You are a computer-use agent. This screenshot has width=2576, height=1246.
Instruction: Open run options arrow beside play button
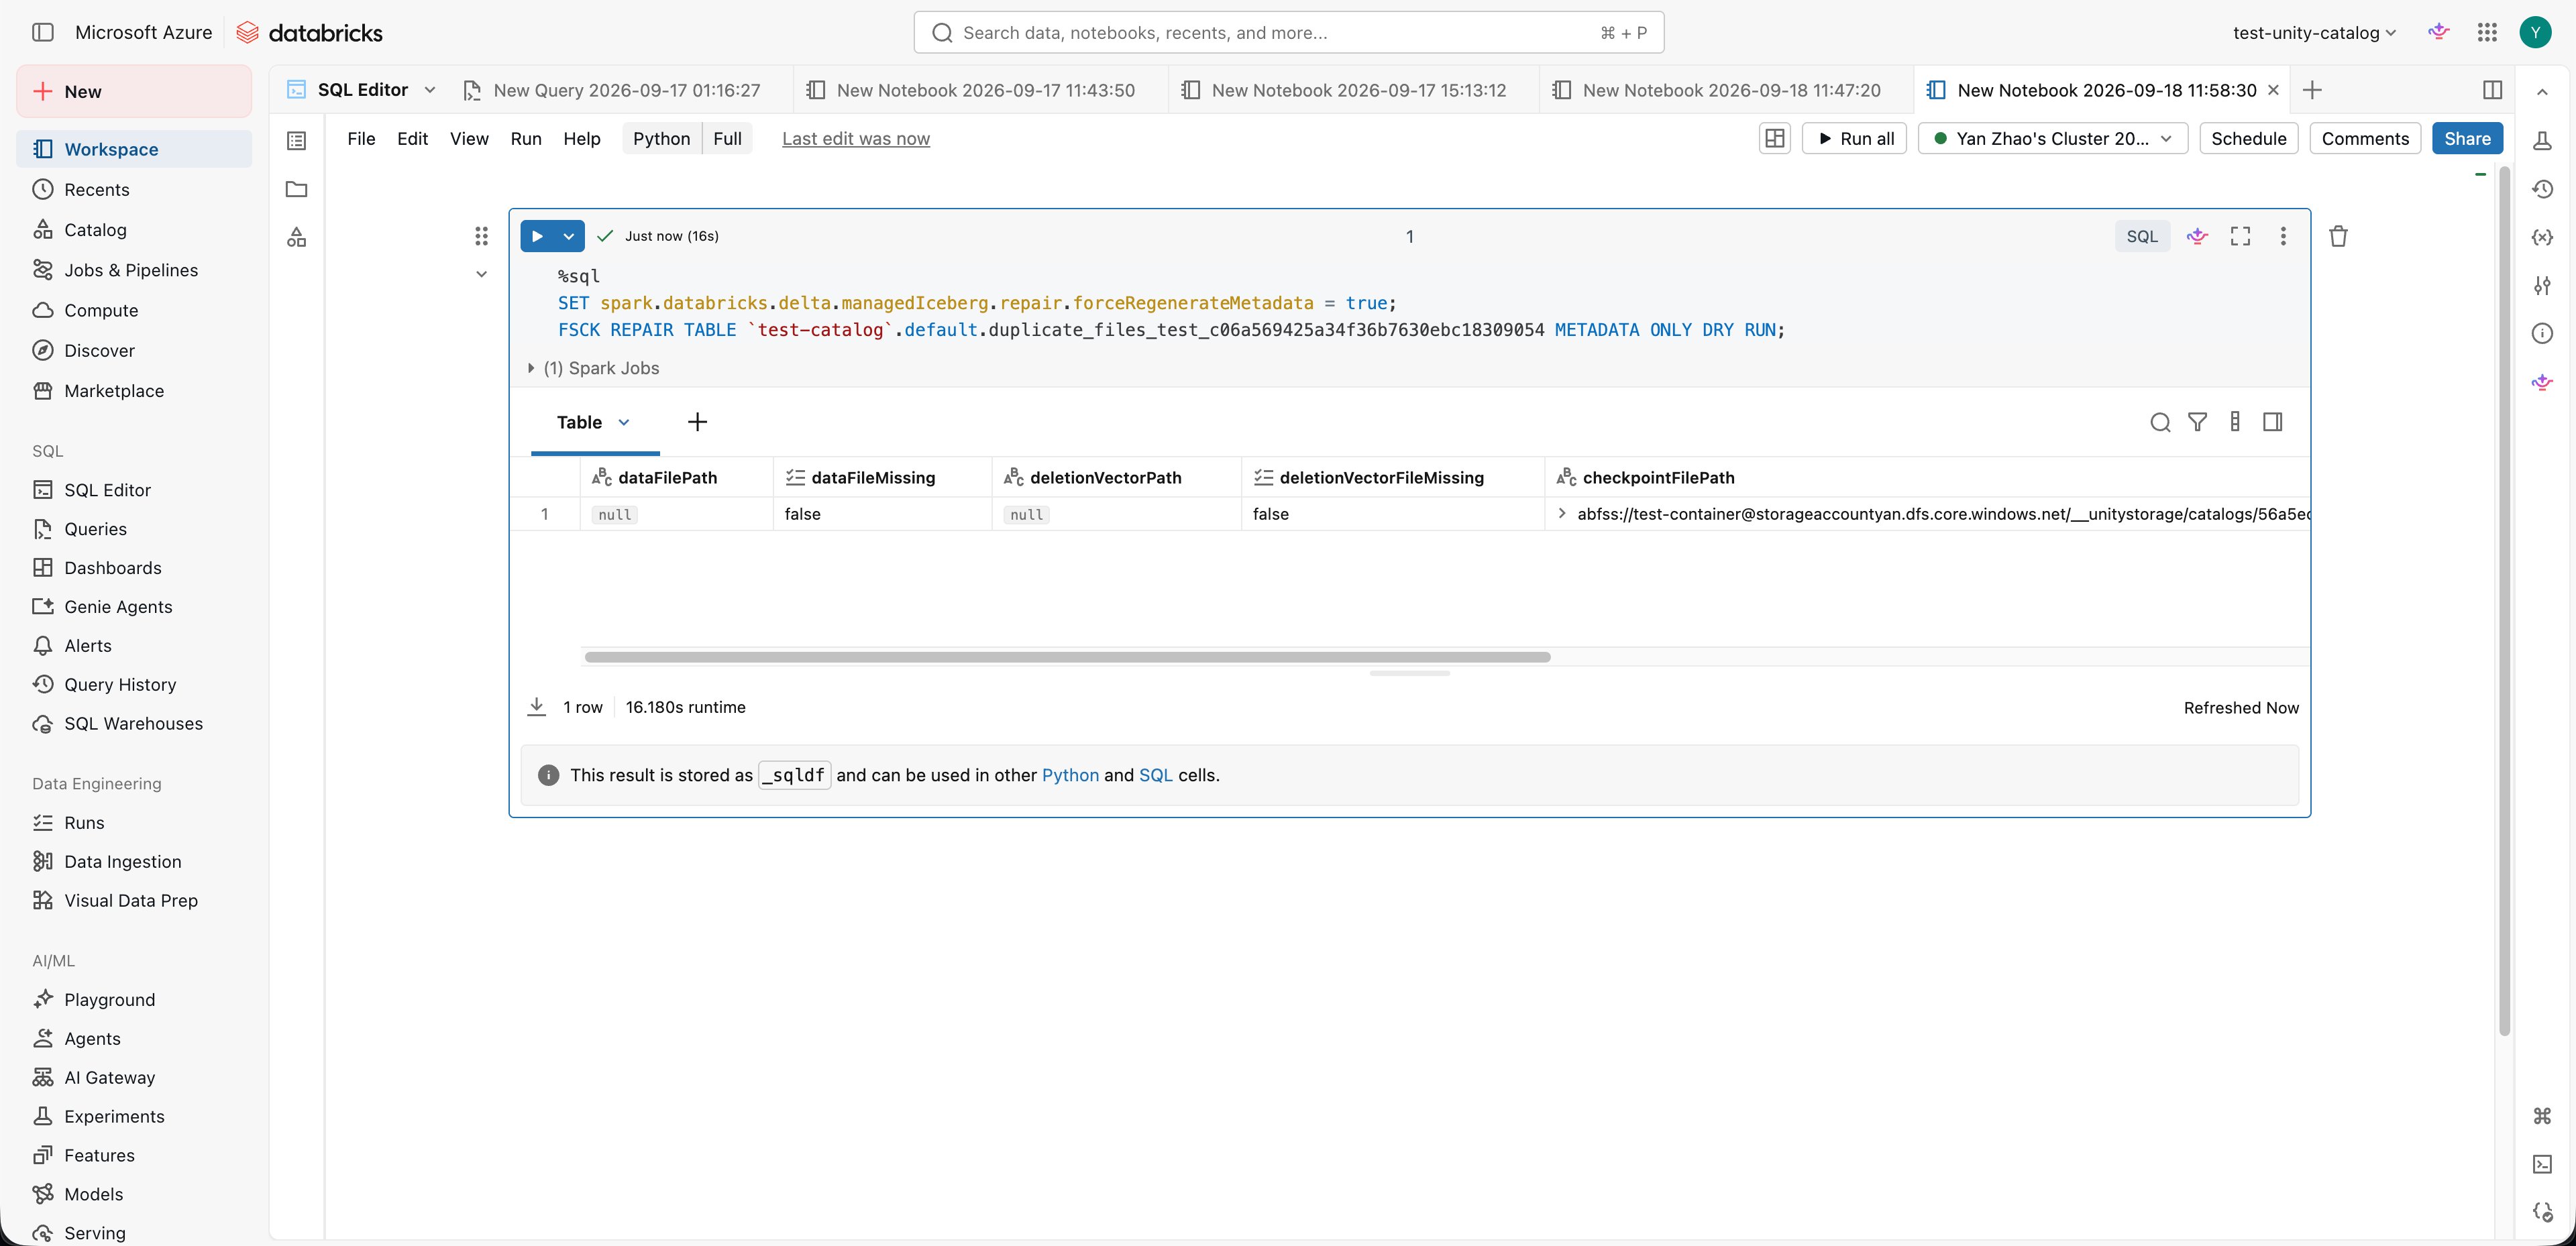click(x=569, y=236)
